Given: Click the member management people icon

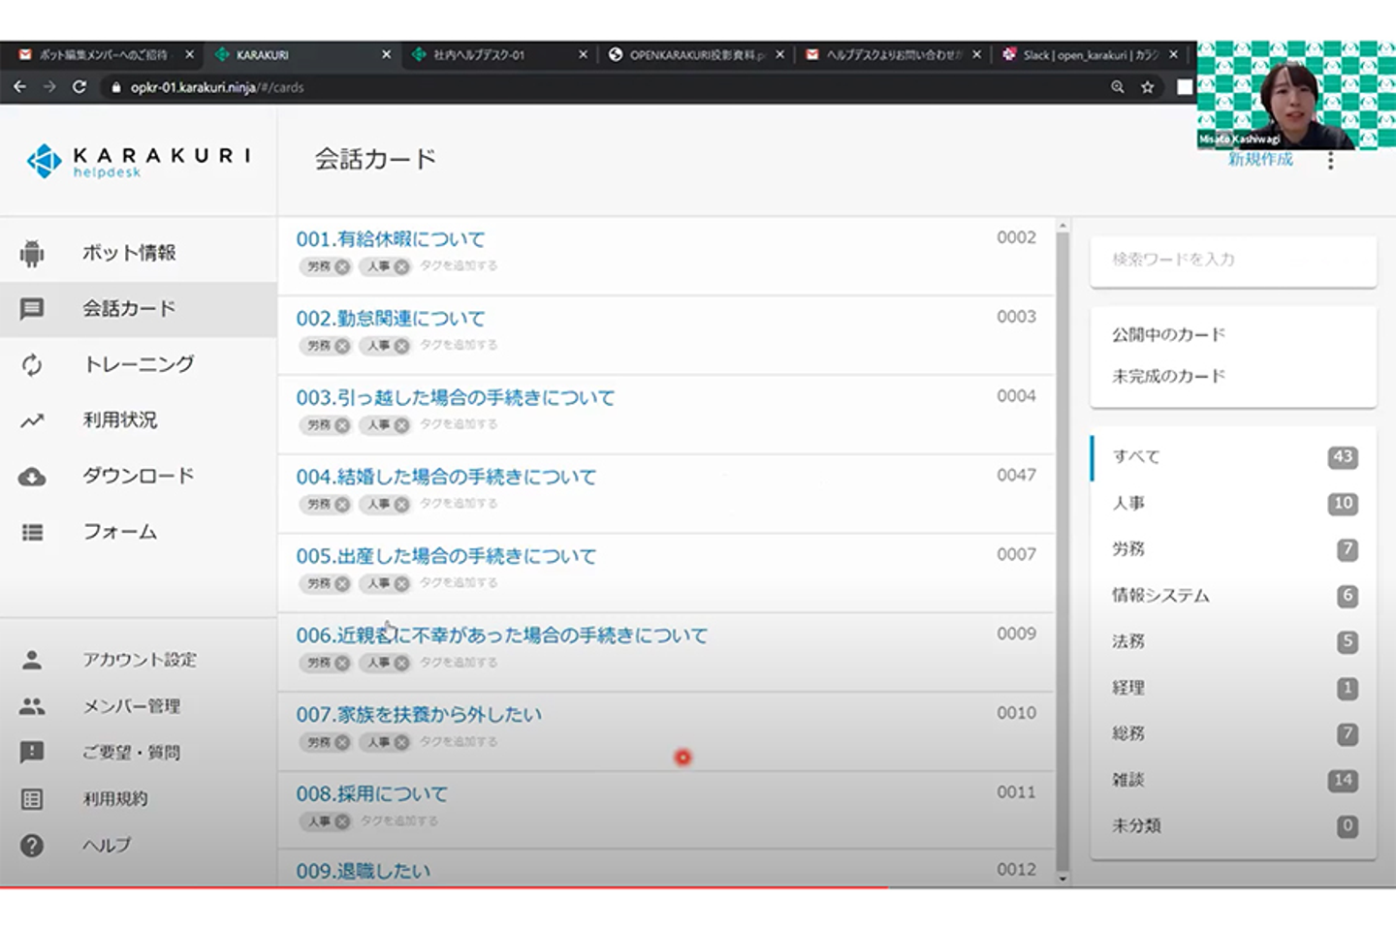Looking at the screenshot, I should coord(32,706).
